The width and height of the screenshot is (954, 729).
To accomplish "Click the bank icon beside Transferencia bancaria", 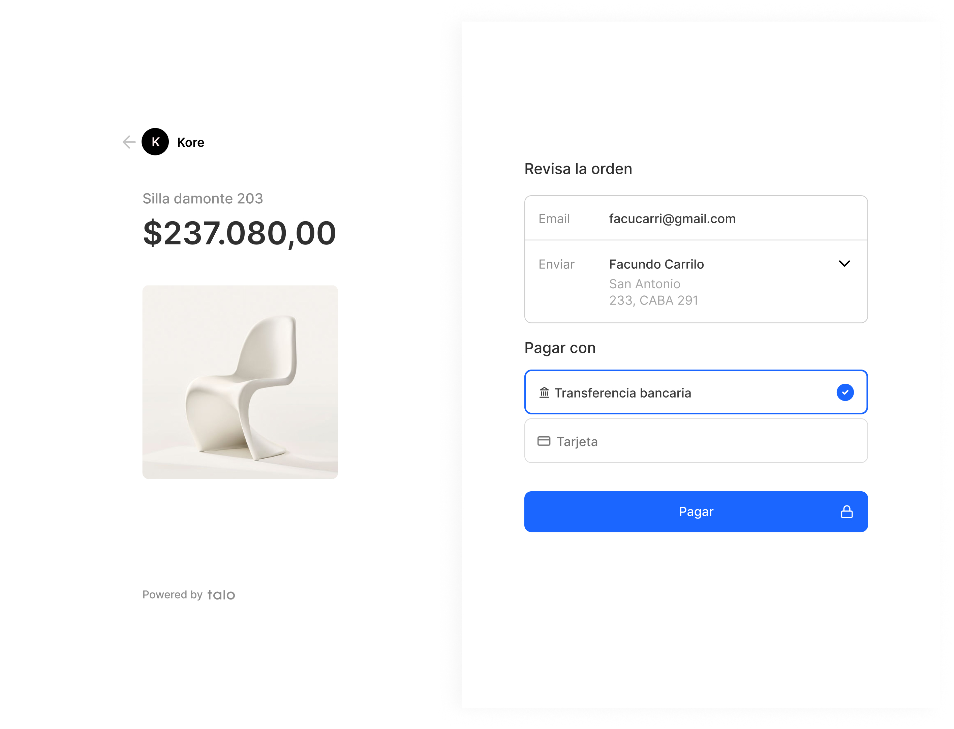I will click(544, 393).
